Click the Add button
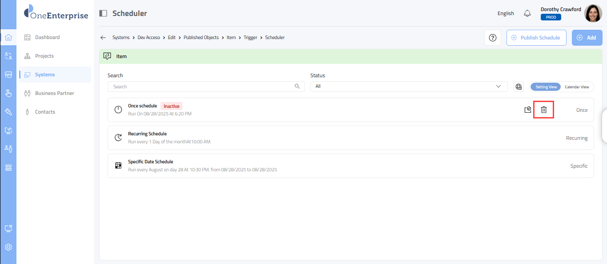The height and width of the screenshot is (264, 607). [x=587, y=38]
